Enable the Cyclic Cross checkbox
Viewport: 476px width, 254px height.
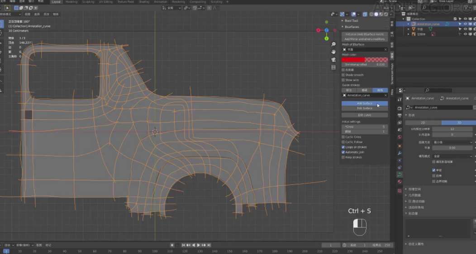click(x=343, y=137)
